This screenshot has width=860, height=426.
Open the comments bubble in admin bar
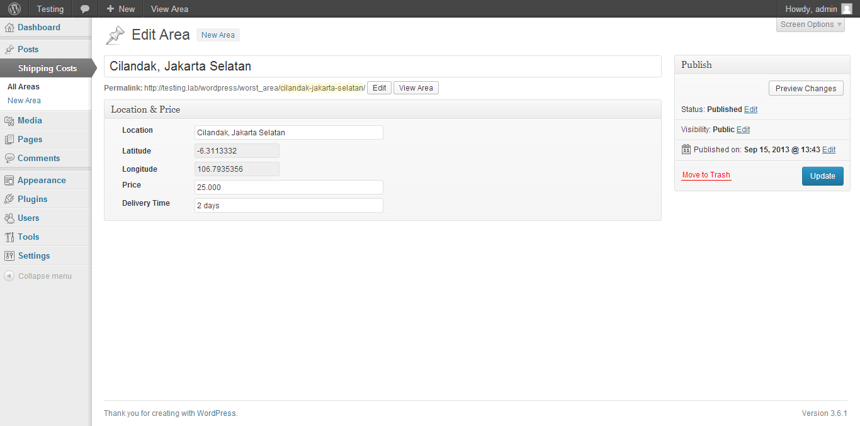85,9
